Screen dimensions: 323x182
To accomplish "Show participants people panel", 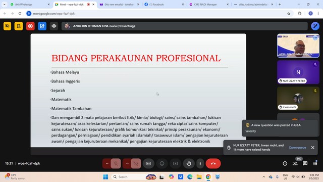I will [295, 164].
